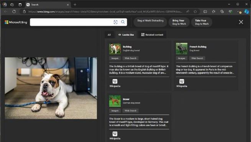The height and width of the screenshot is (142, 251).
Task: Open the Favorites list icon
Action: pyautogui.click(x=213, y=11)
